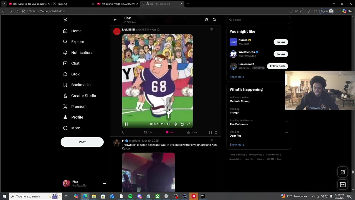Open Windows Start menu
This screenshot has height=200, width=355.
4,196
